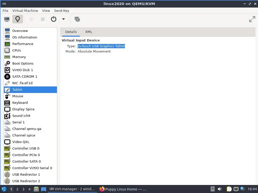Open the volume control tray icon
This screenshot has height=193, width=258.
pos(220,189)
